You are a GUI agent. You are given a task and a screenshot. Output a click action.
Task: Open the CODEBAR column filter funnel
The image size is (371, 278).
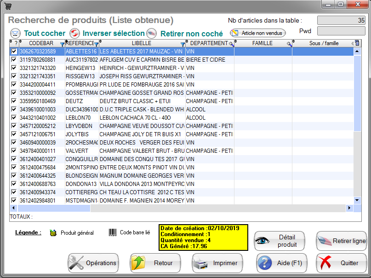click(x=63, y=44)
